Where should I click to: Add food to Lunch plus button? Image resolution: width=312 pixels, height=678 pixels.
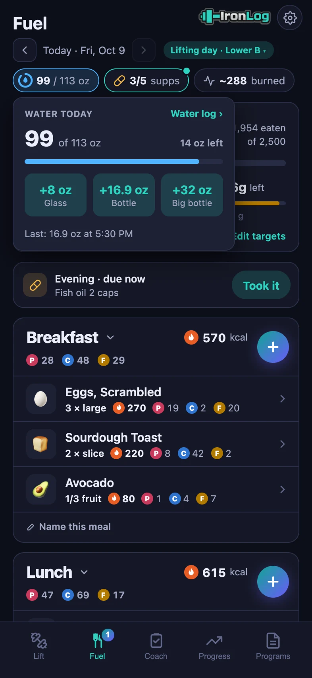(273, 582)
